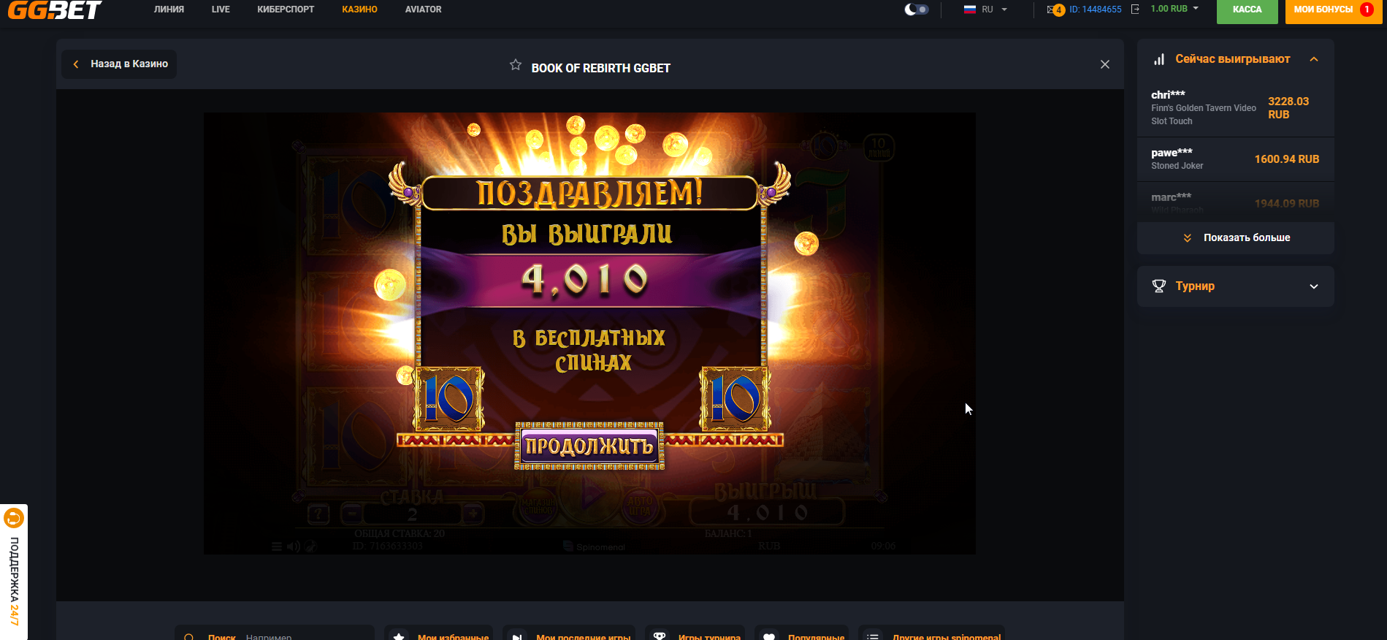
Task: Click the Авто Игра autoplay button
Action: pyautogui.click(x=640, y=507)
